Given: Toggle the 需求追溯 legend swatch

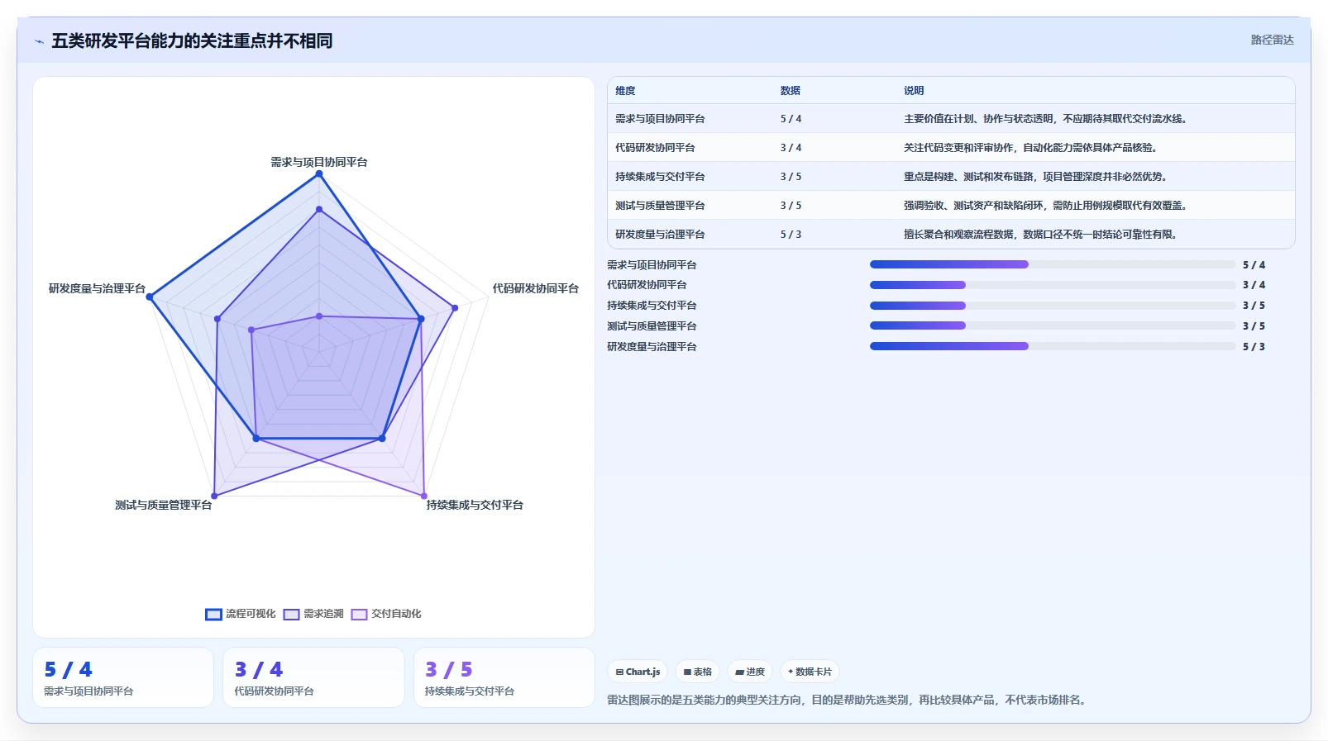Looking at the screenshot, I should pos(291,614).
